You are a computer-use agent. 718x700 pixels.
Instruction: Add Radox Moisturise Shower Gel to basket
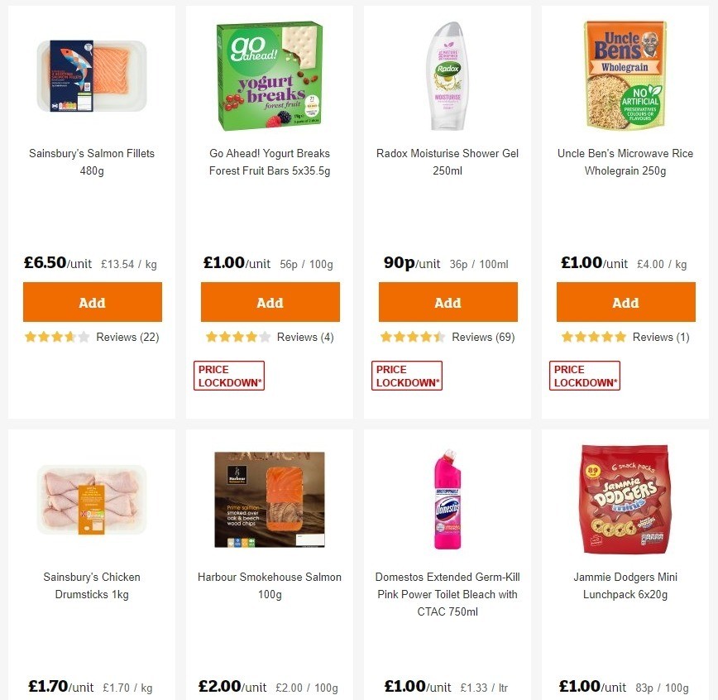coord(448,302)
